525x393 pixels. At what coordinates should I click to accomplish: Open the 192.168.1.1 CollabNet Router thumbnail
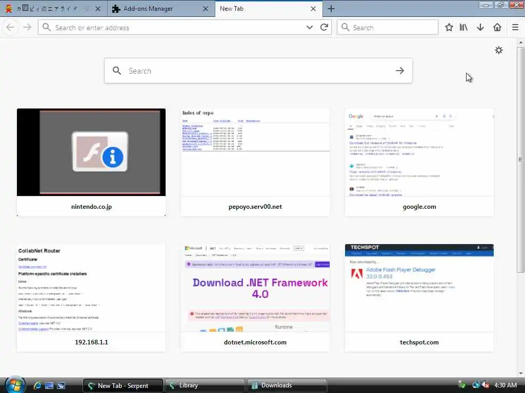91,288
